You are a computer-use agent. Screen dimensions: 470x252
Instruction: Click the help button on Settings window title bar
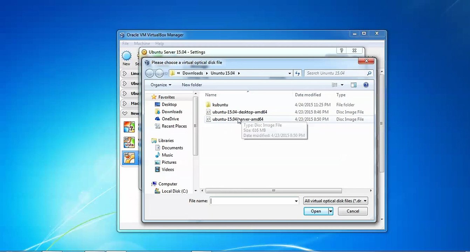click(x=341, y=51)
